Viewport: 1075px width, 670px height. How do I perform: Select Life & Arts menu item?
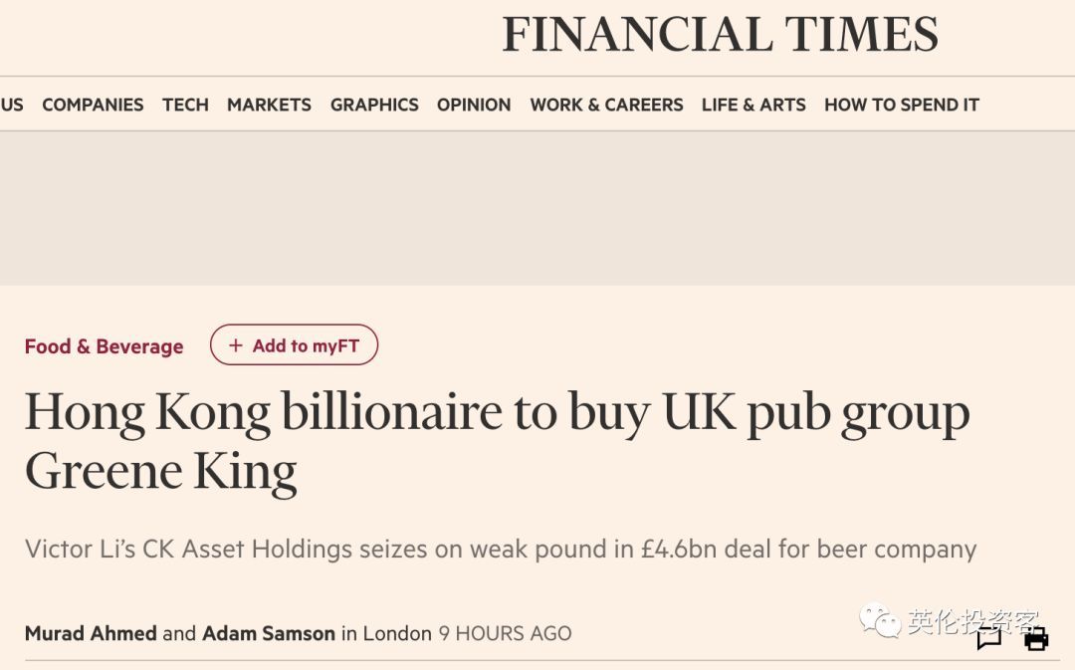point(753,105)
